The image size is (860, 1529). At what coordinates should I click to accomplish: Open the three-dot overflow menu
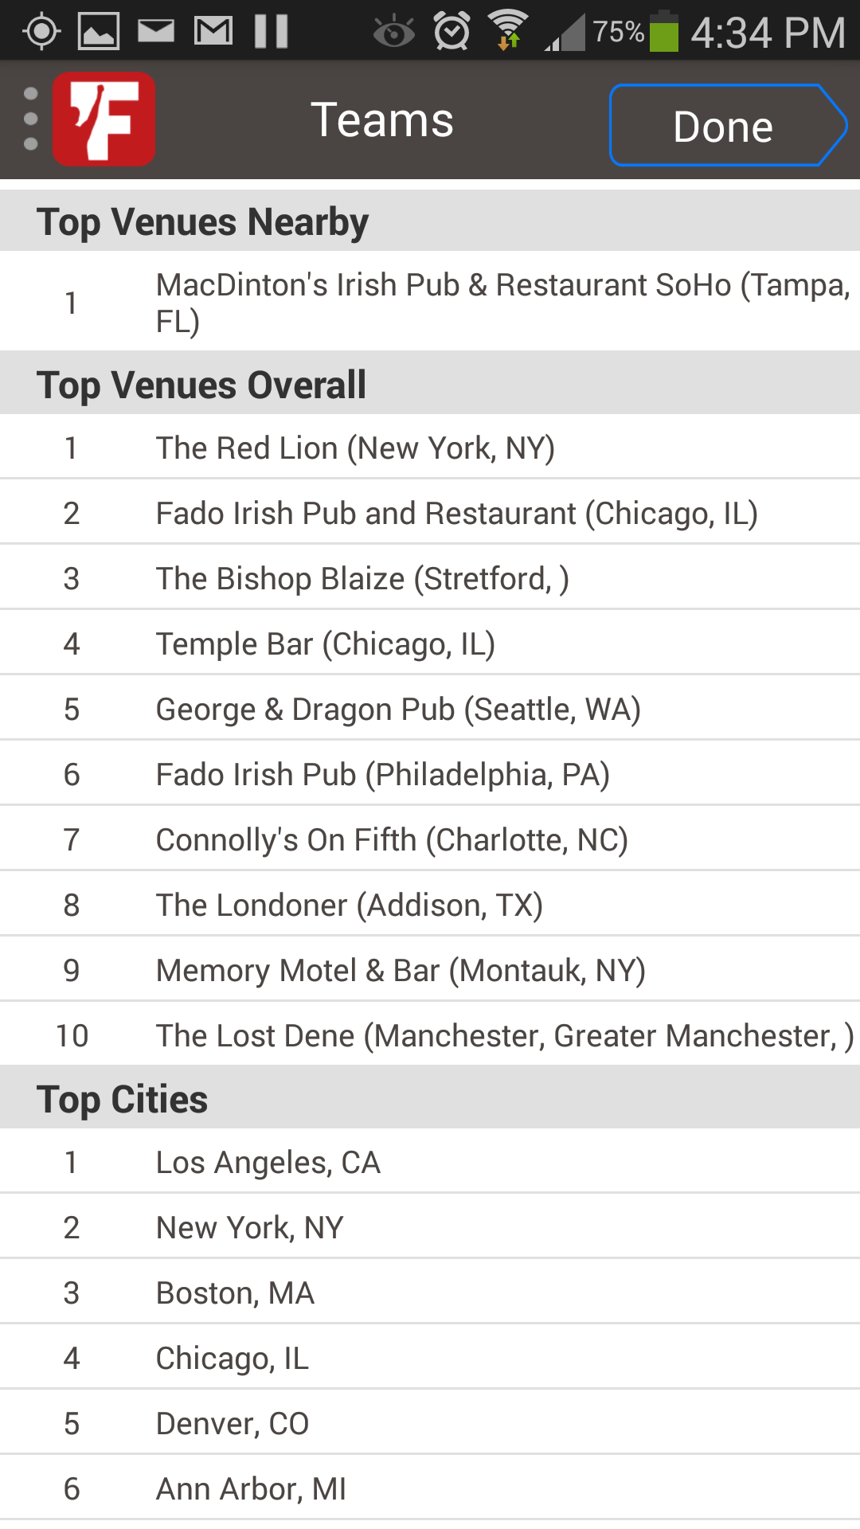click(31, 119)
